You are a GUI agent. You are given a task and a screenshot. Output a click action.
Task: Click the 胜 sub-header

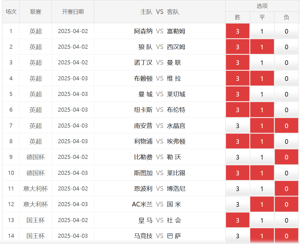[x=238, y=17]
